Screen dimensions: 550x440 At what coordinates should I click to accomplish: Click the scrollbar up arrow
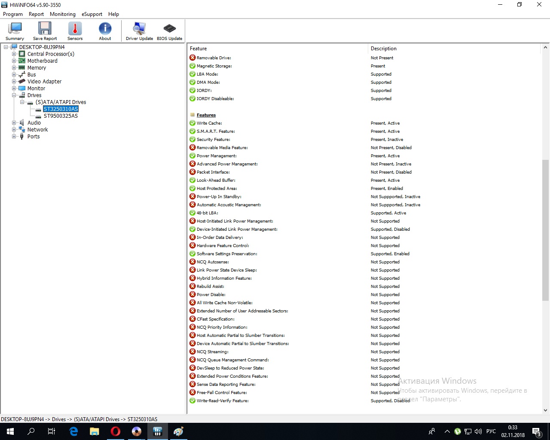545,48
